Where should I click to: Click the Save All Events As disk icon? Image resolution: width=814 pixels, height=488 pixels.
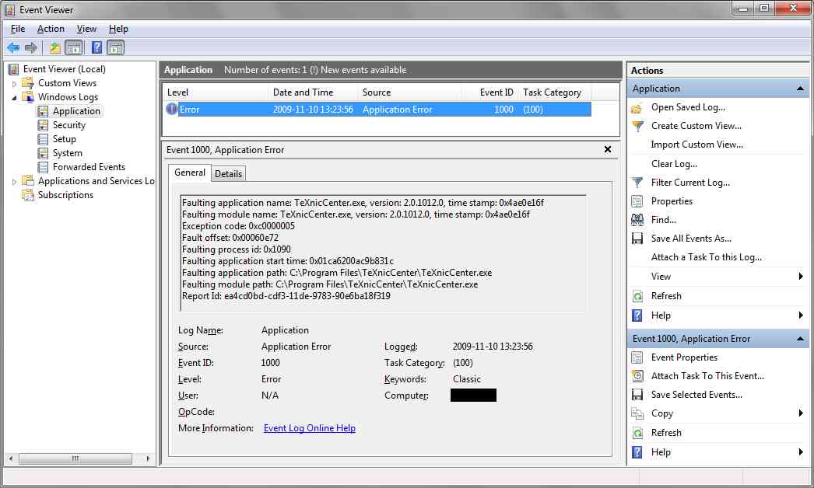(637, 239)
